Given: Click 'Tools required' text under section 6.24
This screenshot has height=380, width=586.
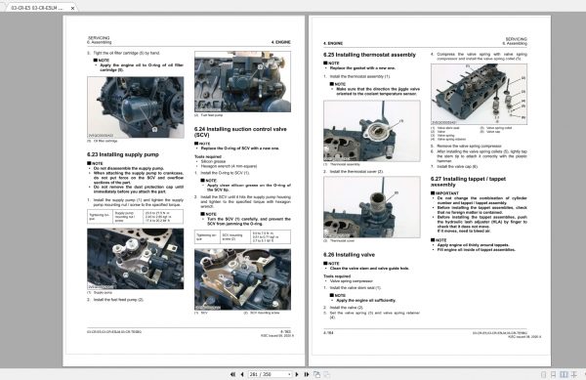Looking at the screenshot, I should click(x=208, y=156).
